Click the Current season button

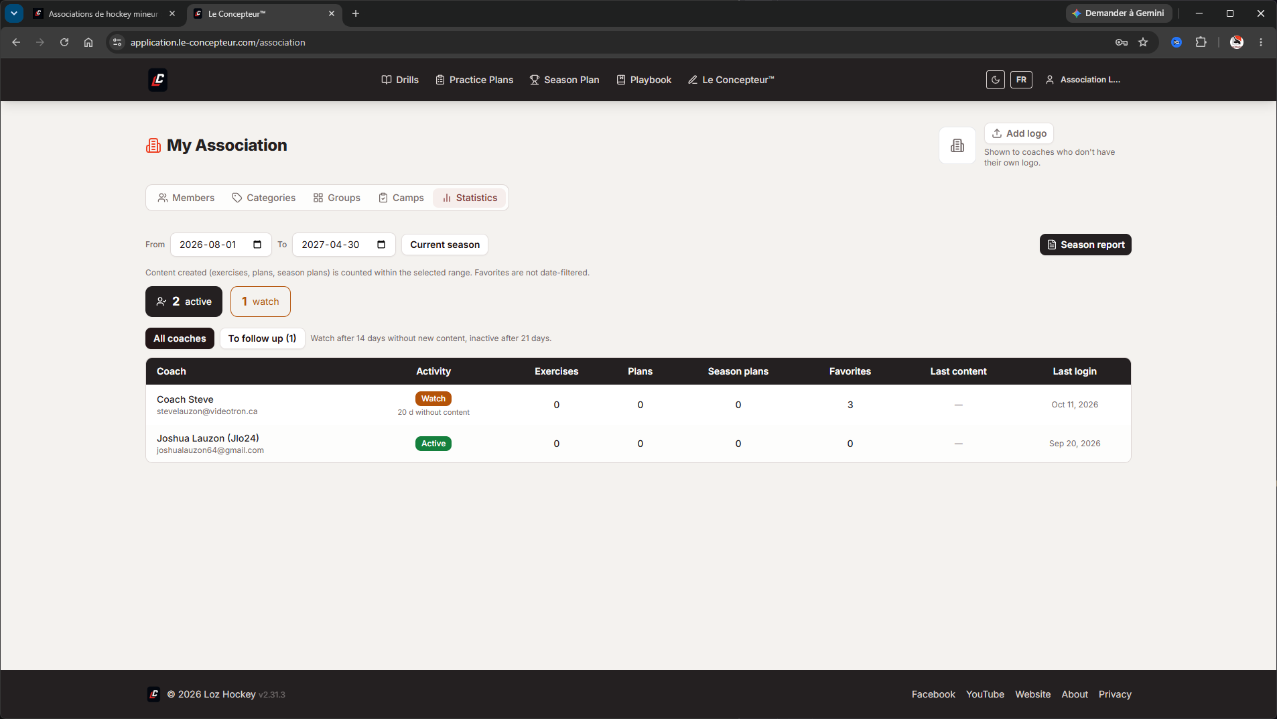coord(445,245)
